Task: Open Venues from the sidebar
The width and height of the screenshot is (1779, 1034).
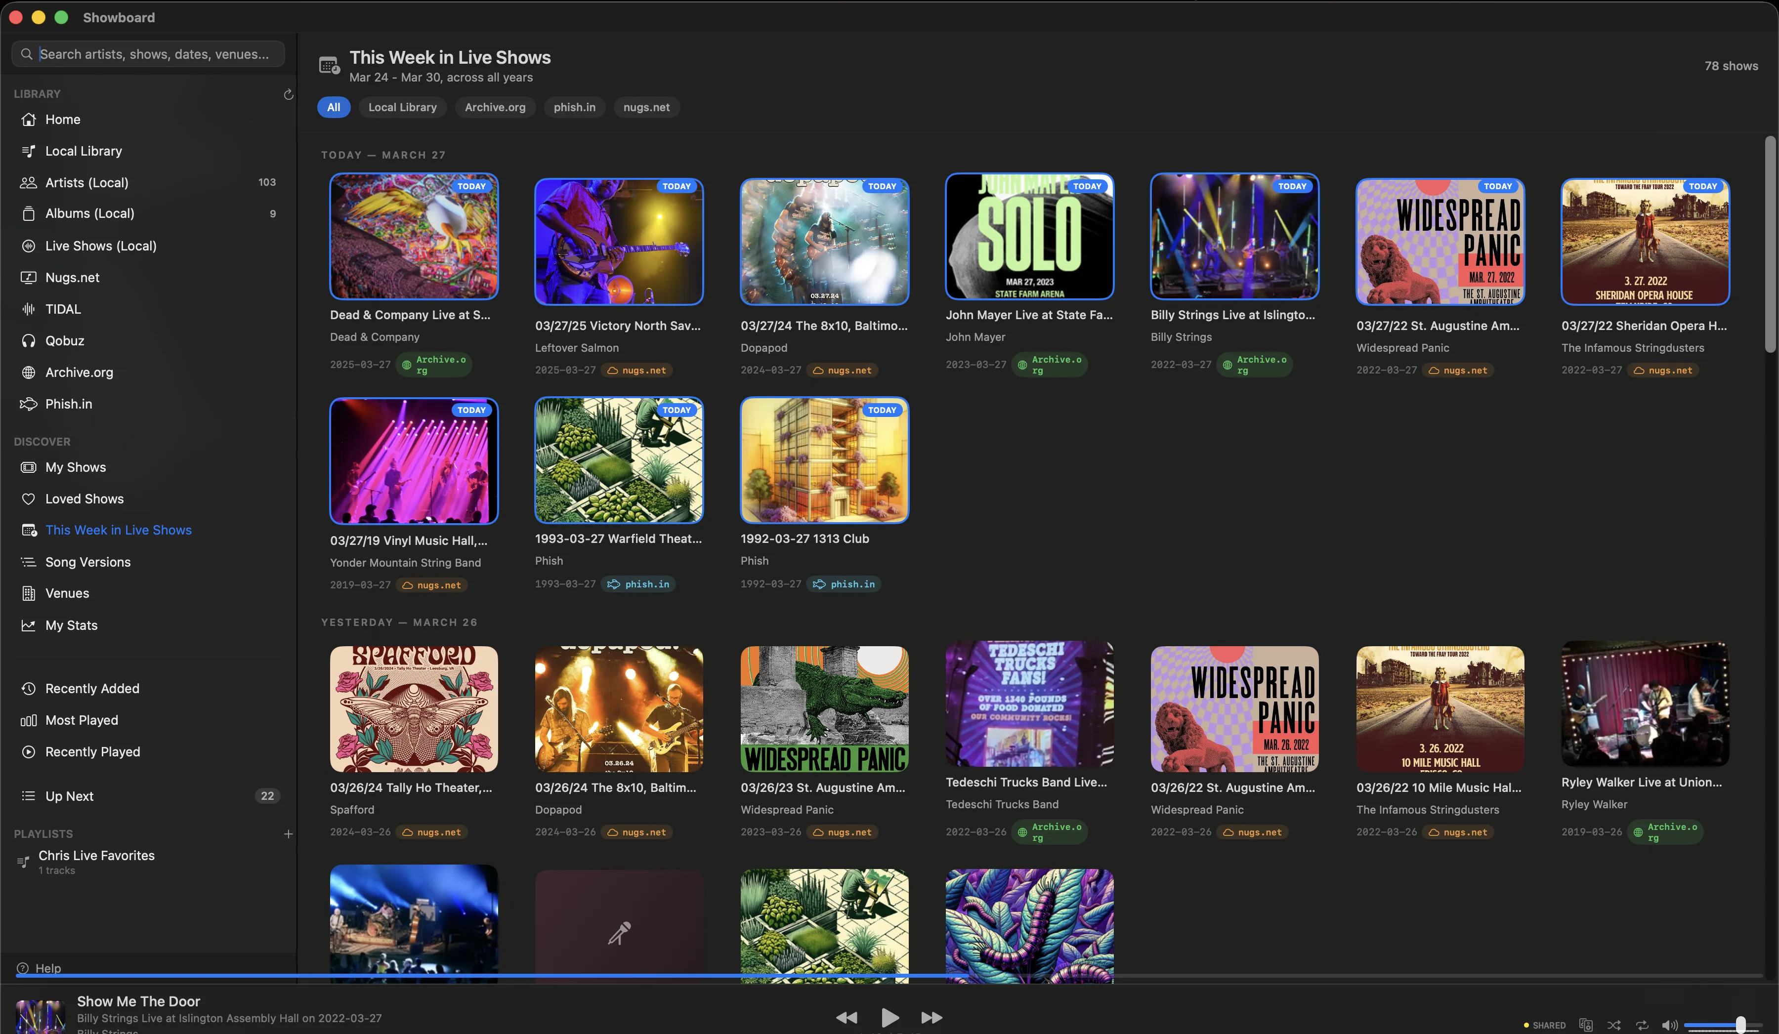Action: [x=67, y=594]
